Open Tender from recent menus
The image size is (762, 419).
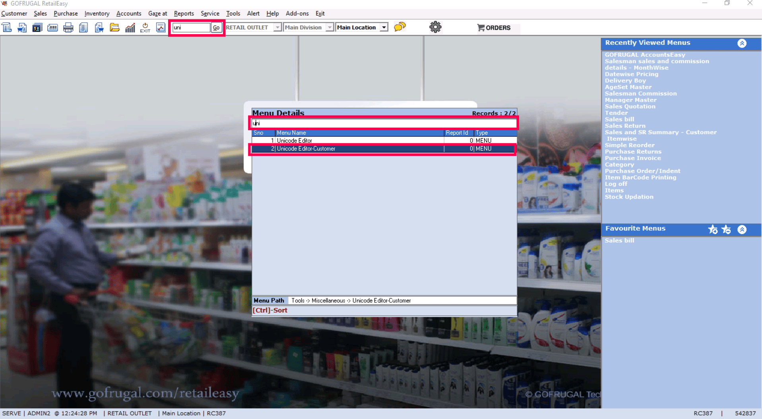[616, 113]
